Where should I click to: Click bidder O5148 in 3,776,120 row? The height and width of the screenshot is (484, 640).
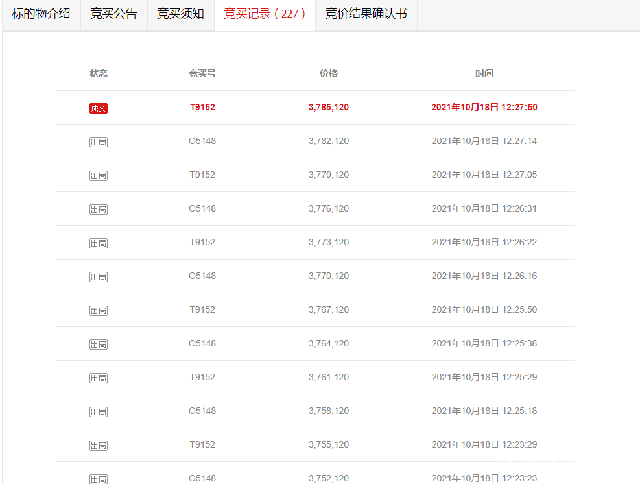tap(202, 208)
